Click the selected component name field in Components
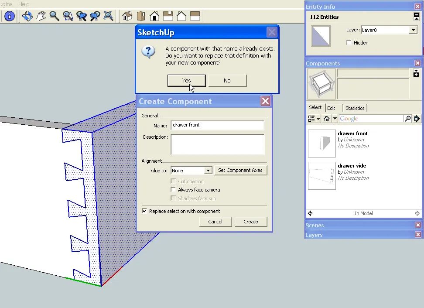424x308 pixels. 373,73
